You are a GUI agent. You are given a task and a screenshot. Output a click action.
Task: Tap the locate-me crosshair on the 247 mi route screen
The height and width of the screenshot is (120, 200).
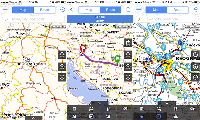point(128,55)
